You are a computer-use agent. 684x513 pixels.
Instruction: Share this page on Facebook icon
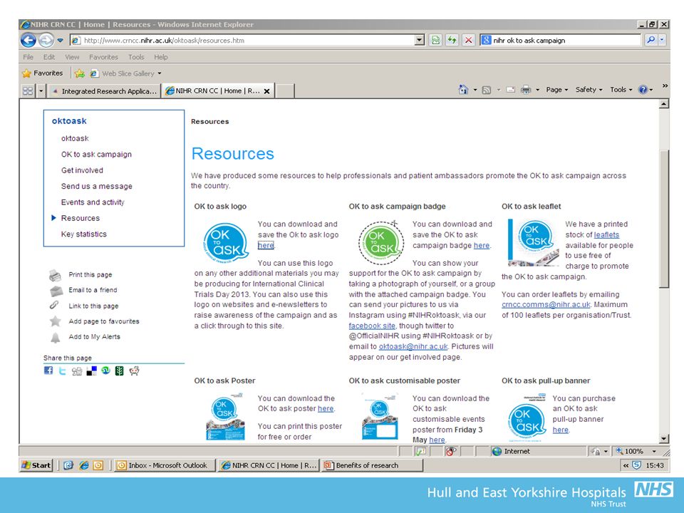point(48,370)
